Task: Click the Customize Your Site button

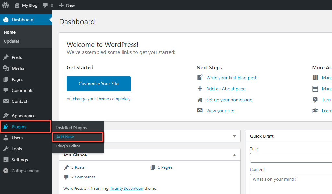Action: coord(99,83)
